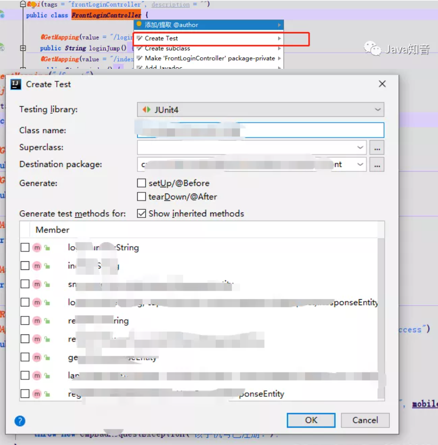438x445 pixels.
Task: Click the method icon of row starting 'ge'
Action: (37, 357)
